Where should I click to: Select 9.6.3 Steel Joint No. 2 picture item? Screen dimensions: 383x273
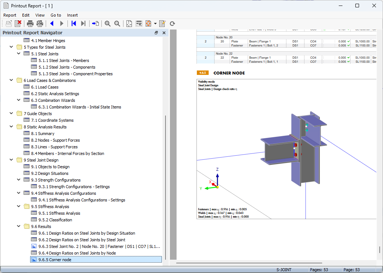[x=99, y=246]
